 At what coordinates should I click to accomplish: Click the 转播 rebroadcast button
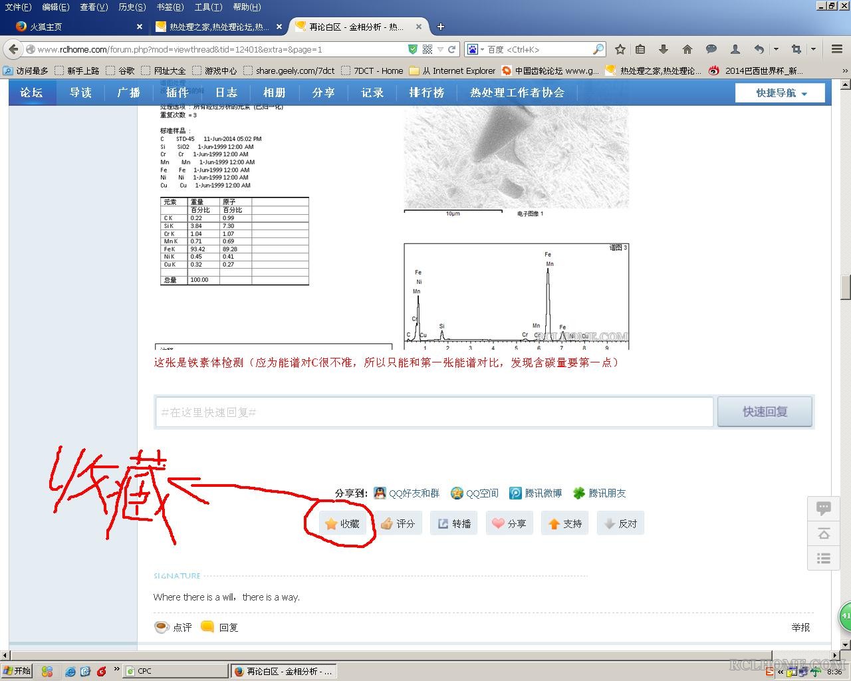[453, 523]
